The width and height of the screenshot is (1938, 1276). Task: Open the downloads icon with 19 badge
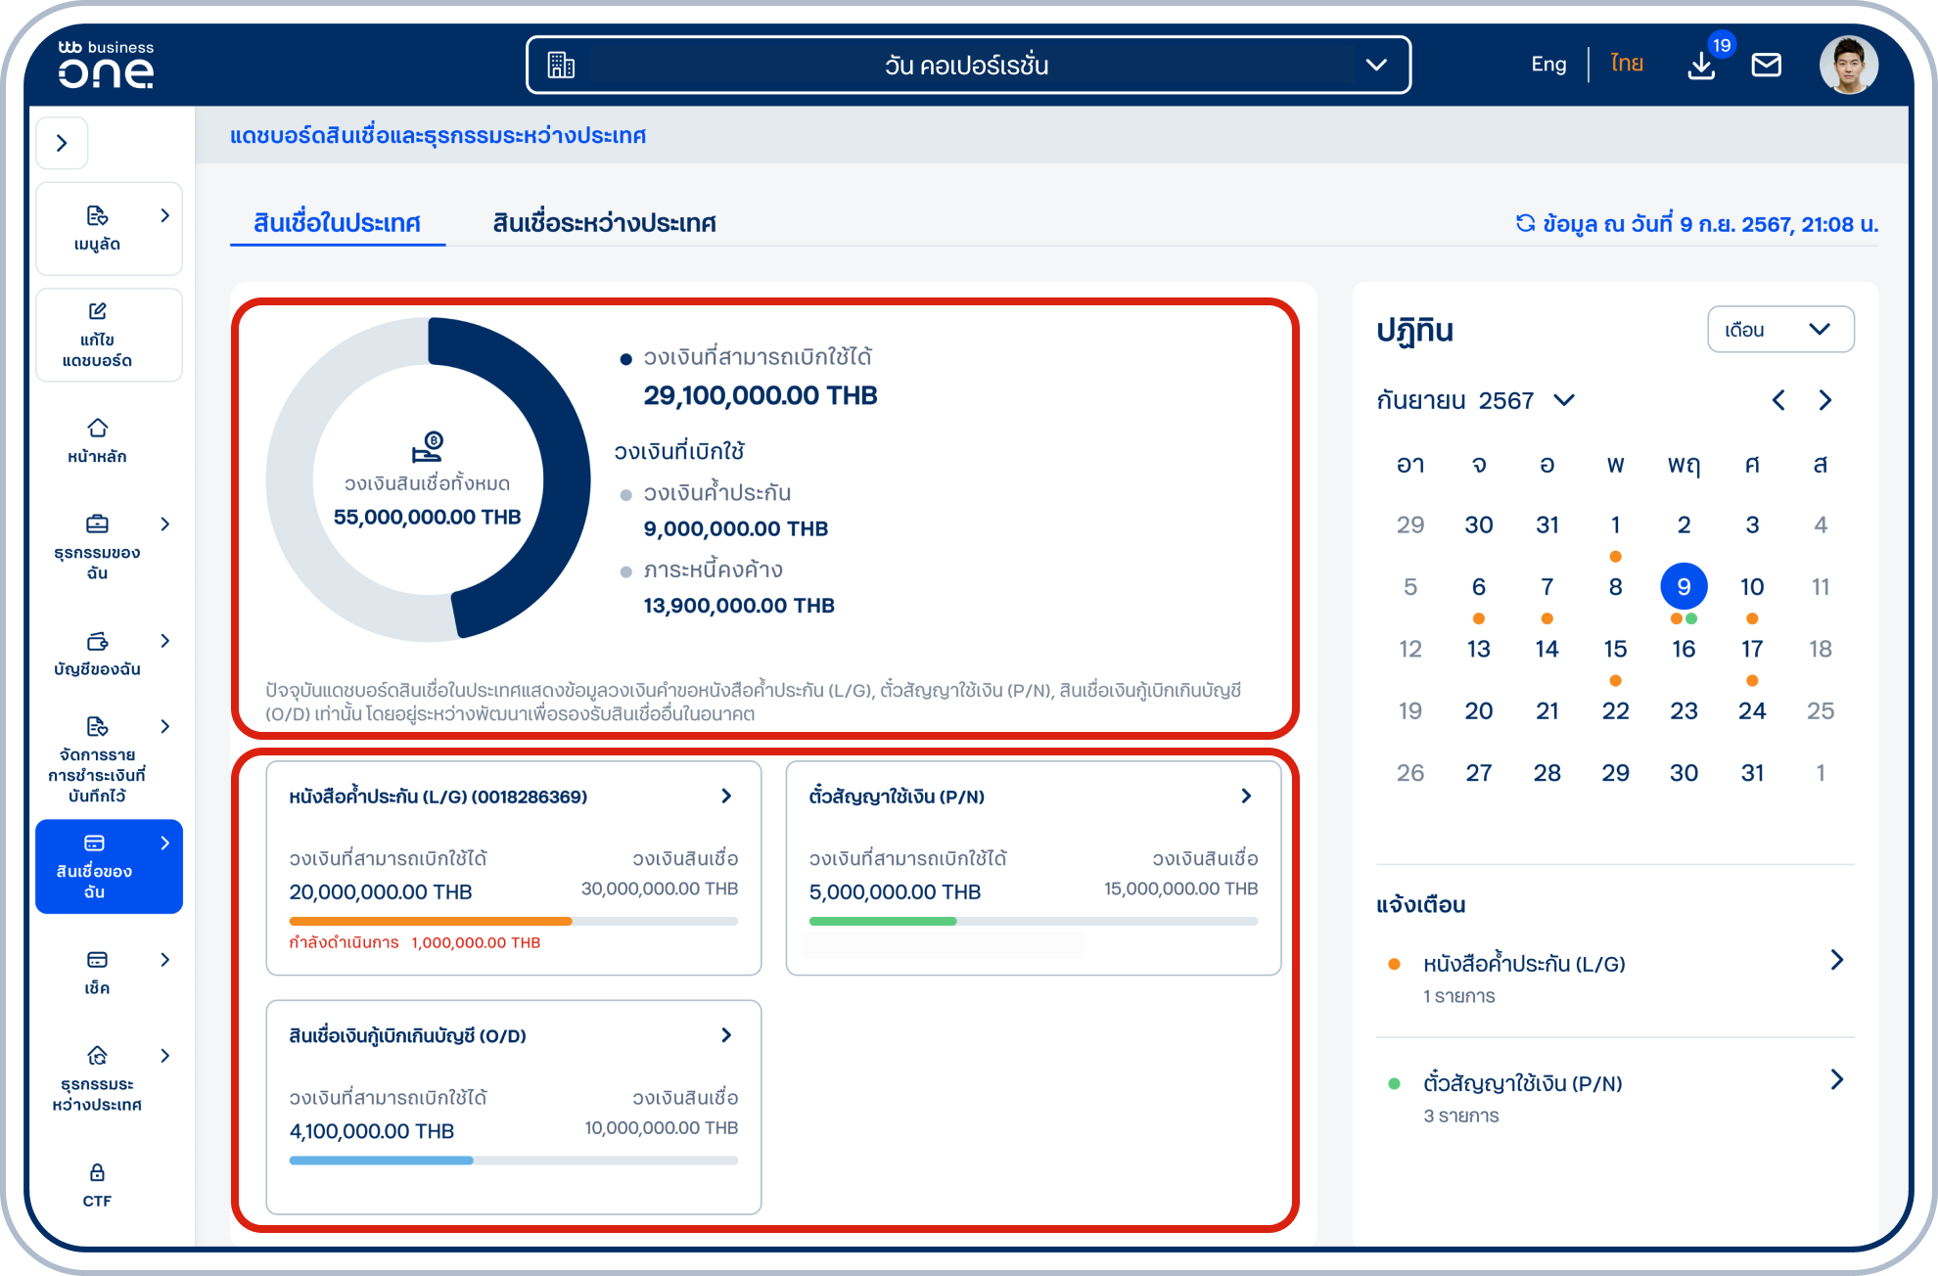coord(1701,66)
